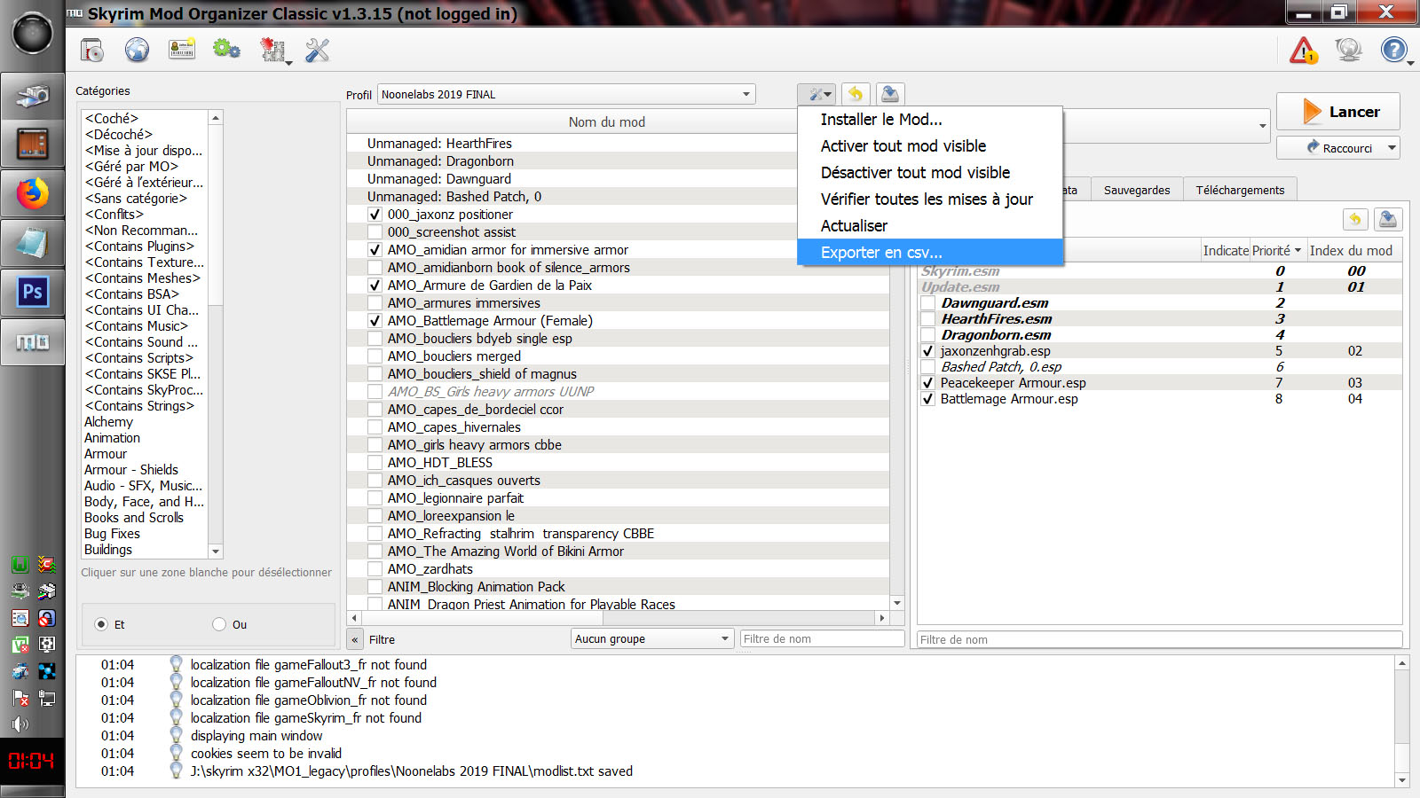This screenshot has height=798, width=1420.
Task: Click restore backup arrow above mod list
Action: tap(855, 94)
